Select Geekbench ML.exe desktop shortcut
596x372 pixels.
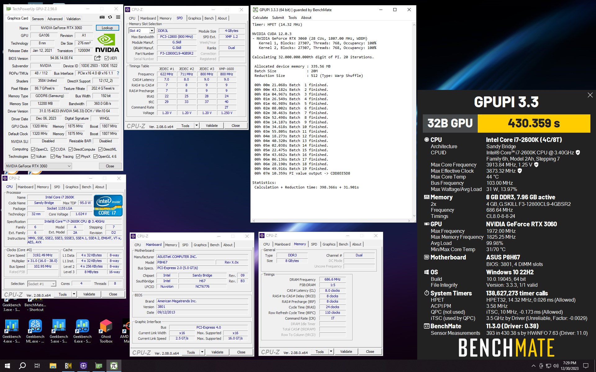pos(35,331)
